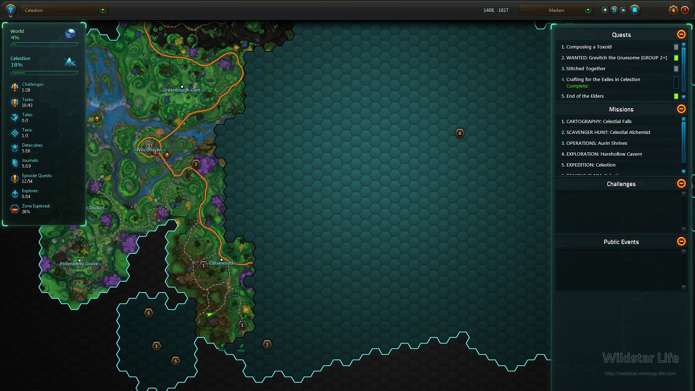The width and height of the screenshot is (695, 391).
Task: Click the Quests list scrollbar thumb
Action: pos(683,69)
